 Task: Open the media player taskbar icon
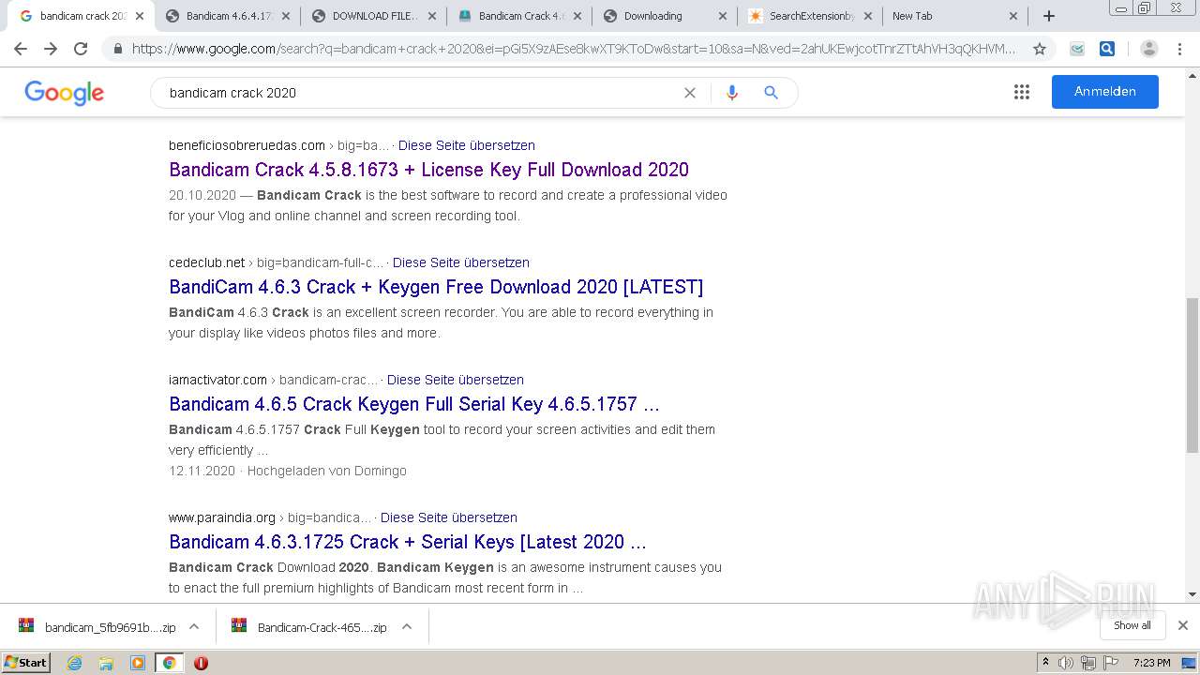point(138,663)
